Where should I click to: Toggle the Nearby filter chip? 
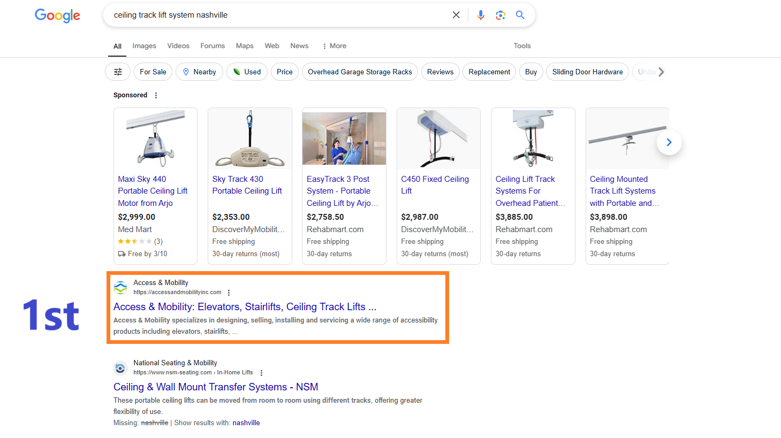pos(199,72)
